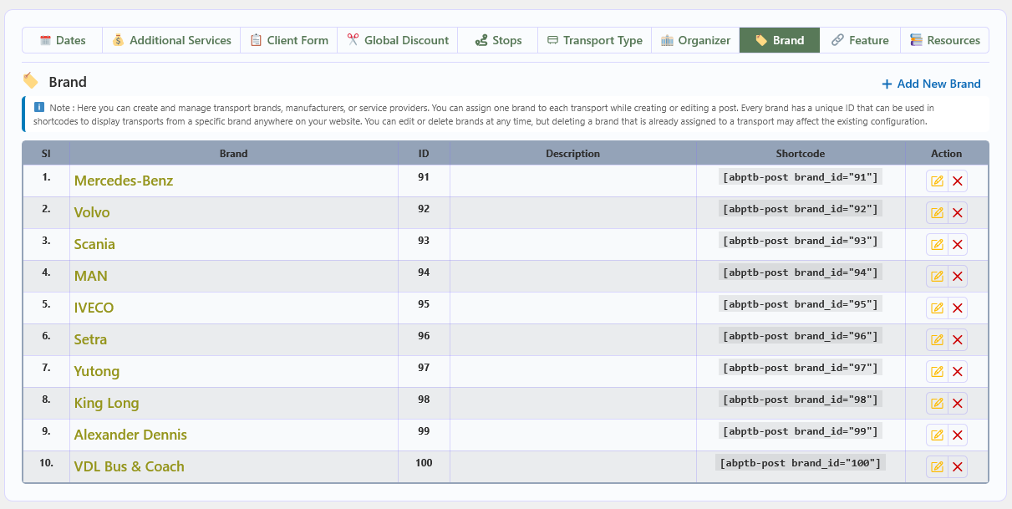Click the MAN brand name
1012x509 pixels.
tap(91, 276)
